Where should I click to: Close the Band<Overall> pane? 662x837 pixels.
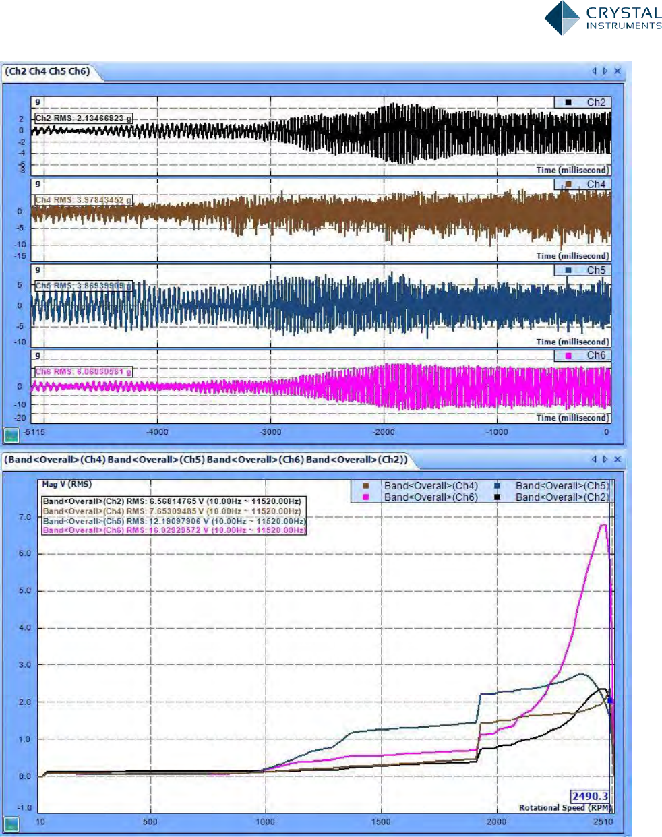click(x=618, y=459)
